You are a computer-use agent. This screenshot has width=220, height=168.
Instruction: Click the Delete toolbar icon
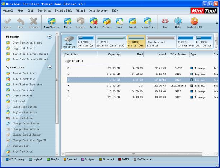[94, 21]
